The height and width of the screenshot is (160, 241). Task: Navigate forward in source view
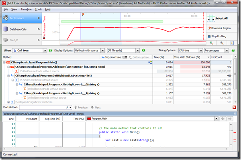[x=230, y=119]
